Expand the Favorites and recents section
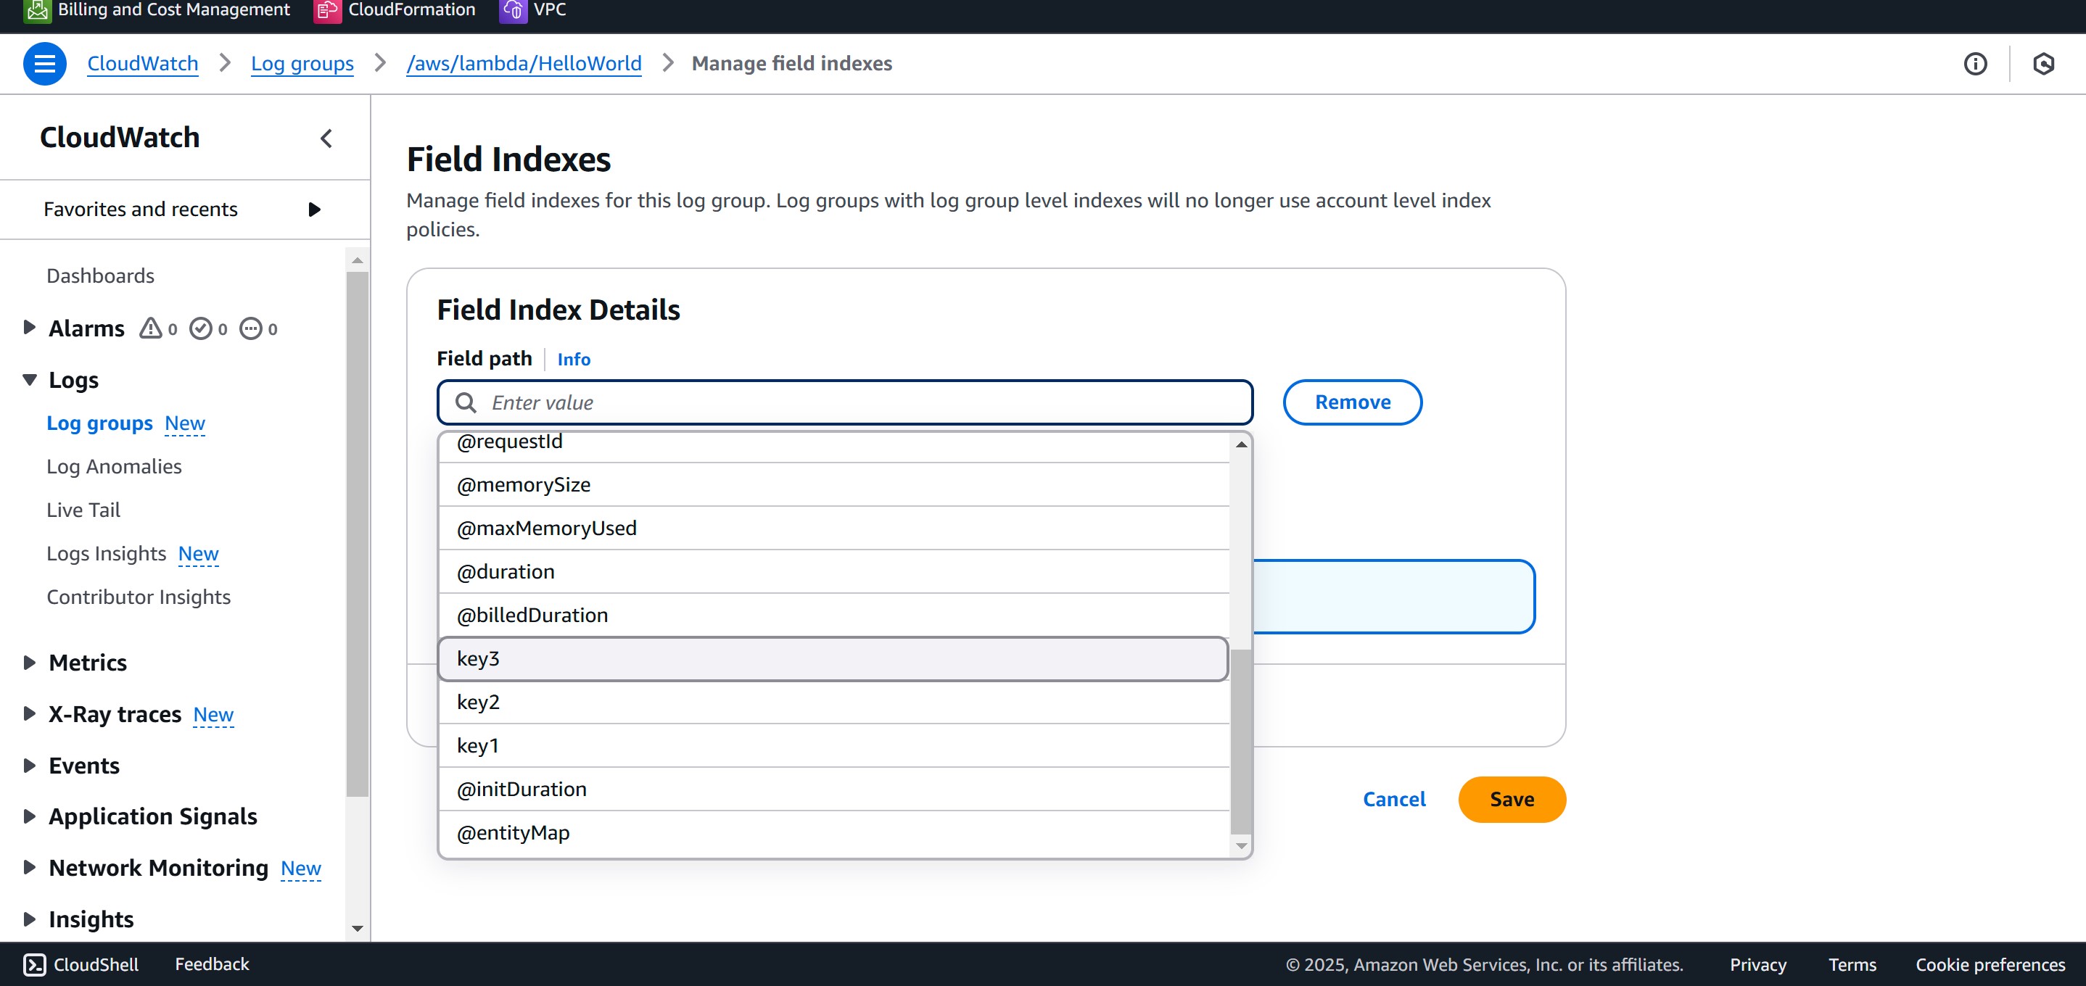 point(315,209)
